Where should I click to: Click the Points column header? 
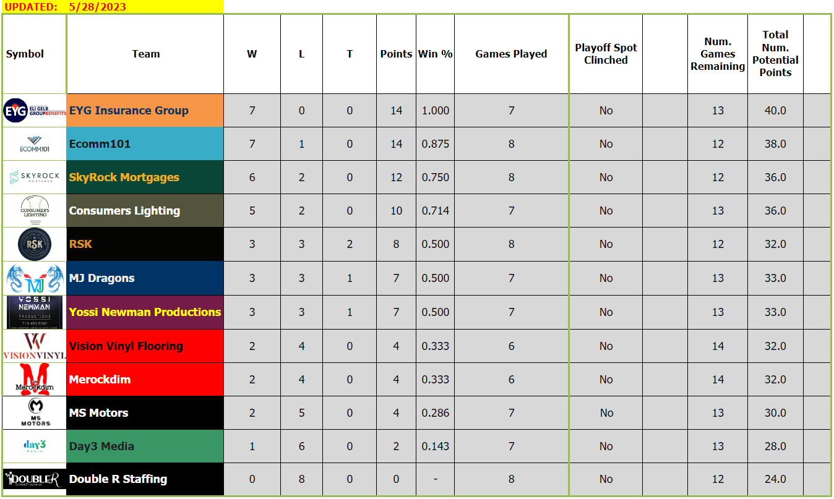(396, 54)
